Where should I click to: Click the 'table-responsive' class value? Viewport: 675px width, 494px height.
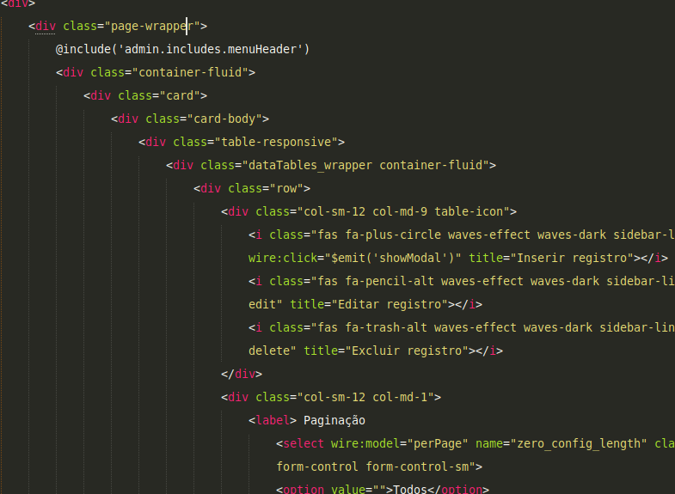coord(276,142)
